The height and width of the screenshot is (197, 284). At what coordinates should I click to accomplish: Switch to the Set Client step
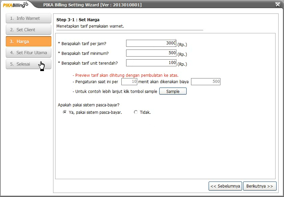28,30
